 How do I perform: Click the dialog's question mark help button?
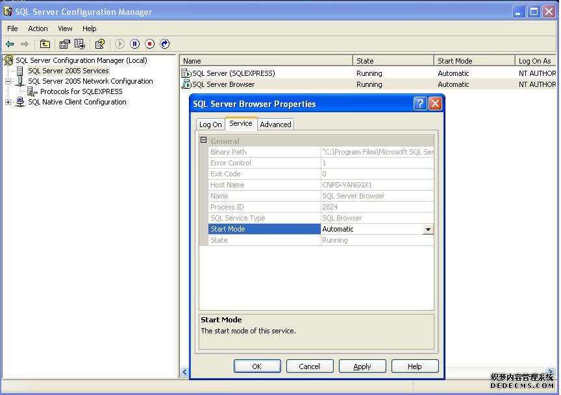pyautogui.click(x=419, y=103)
